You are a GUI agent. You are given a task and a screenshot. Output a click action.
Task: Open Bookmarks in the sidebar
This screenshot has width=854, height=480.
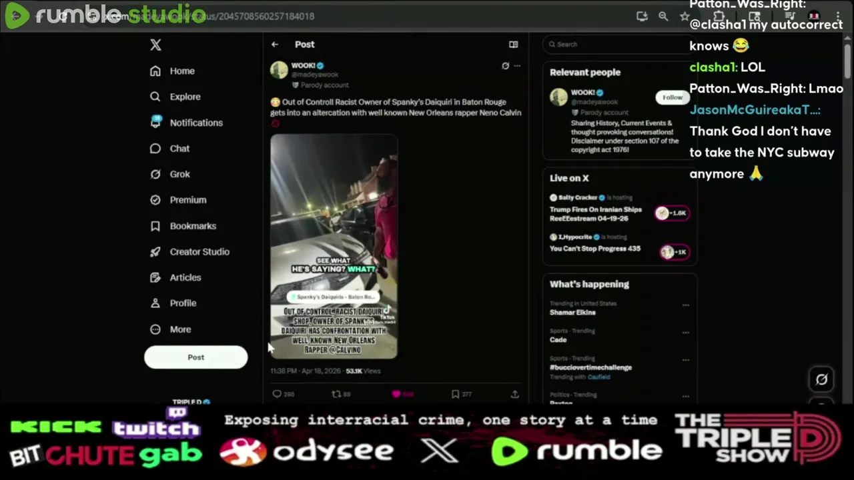coord(183,226)
